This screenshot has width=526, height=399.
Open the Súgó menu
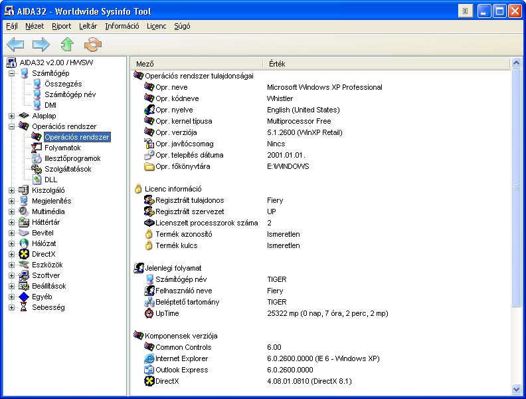(x=182, y=26)
